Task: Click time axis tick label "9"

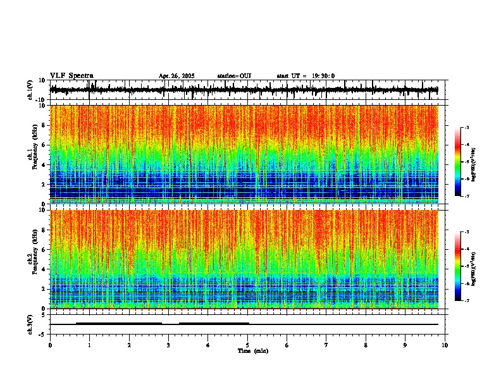Action: click(x=405, y=345)
